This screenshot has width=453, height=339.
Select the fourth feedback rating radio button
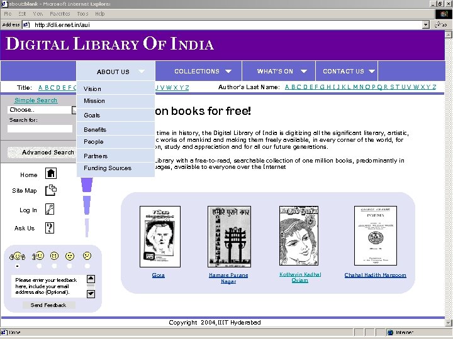tap(69, 266)
